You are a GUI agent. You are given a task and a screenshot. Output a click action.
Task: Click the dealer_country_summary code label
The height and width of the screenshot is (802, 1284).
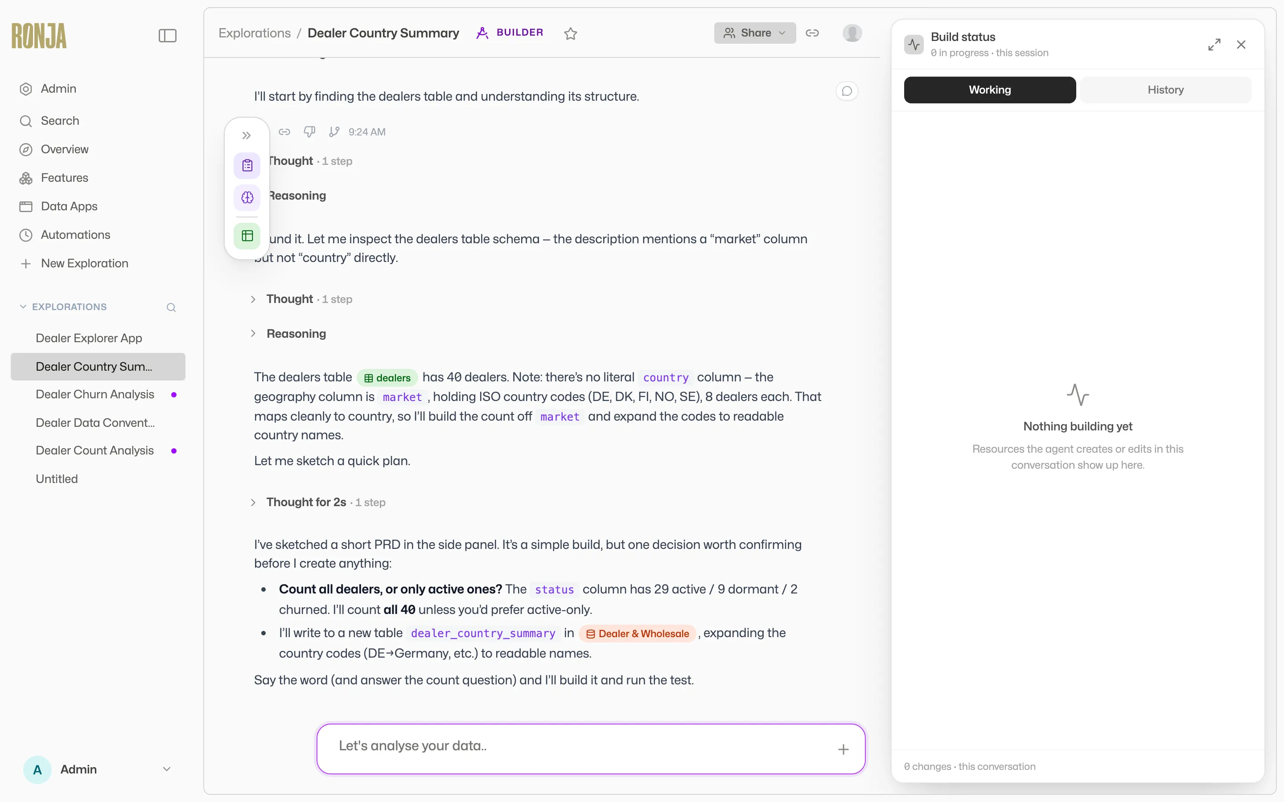(x=483, y=633)
